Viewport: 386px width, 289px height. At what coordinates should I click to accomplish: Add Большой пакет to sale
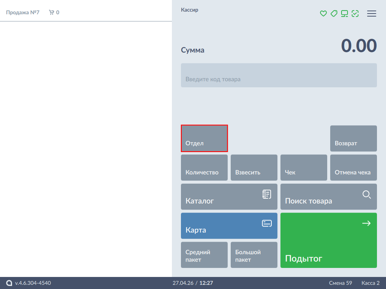pos(254,255)
